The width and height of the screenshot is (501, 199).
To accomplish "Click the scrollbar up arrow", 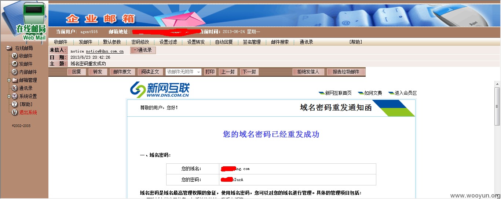I will tap(497, 84).
